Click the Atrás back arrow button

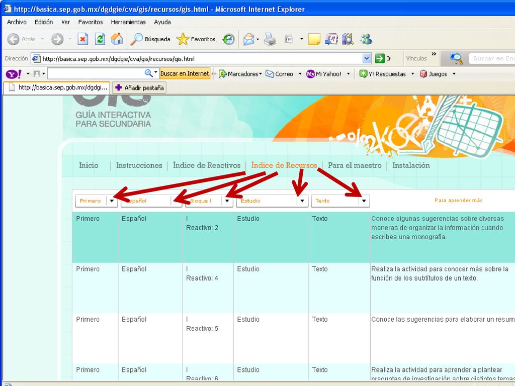tap(14, 39)
